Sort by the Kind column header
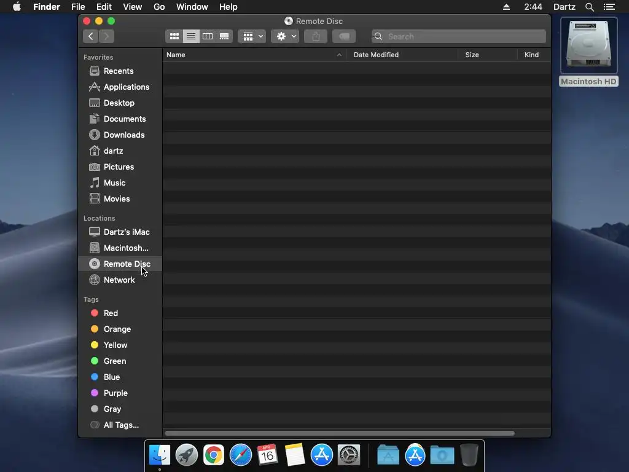629x472 pixels. 534,55
